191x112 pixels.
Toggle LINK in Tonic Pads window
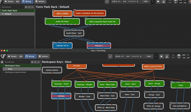[145, 1]
